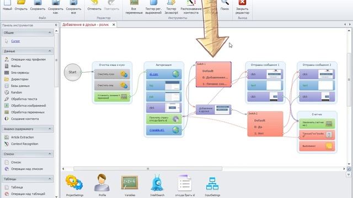This screenshot has height=198, width=353.
Task: Collapse the Списки section
Action: [x=50, y=154]
